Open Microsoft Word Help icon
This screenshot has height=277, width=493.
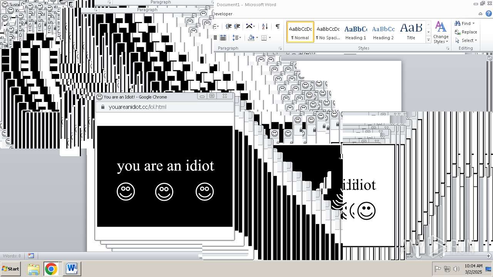point(488,13)
